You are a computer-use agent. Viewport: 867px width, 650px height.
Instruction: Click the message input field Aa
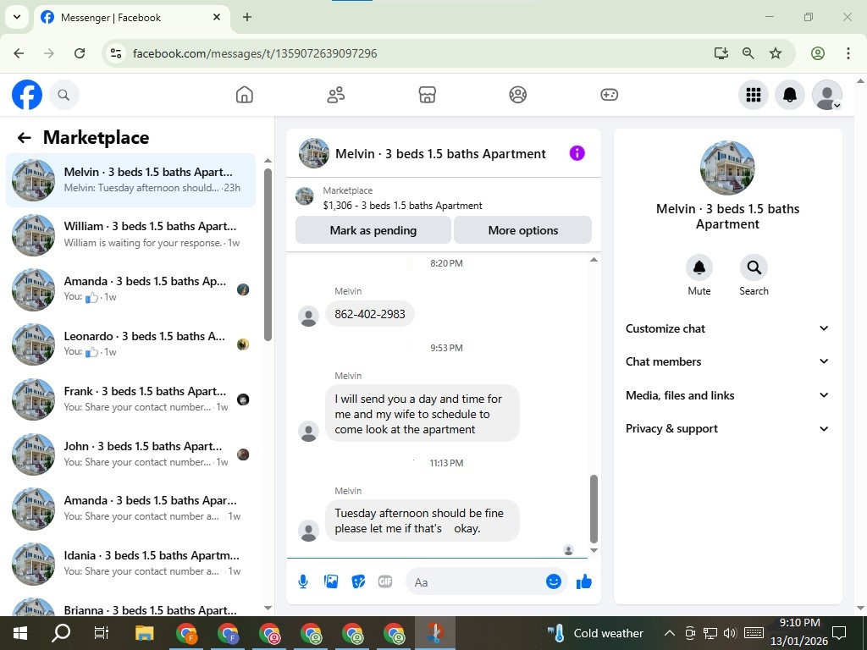point(476,582)
